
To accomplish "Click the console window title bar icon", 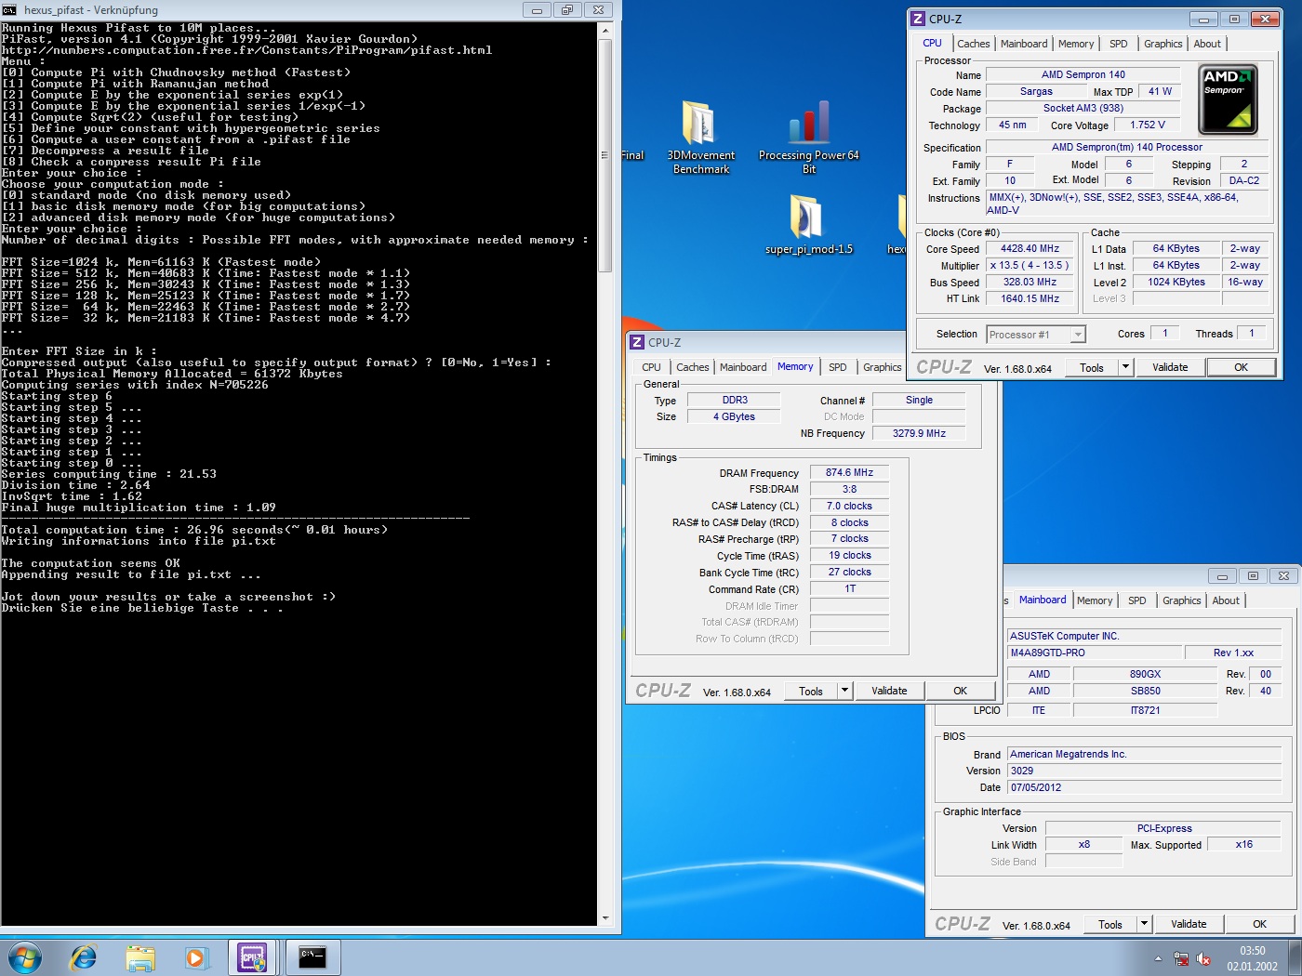I will [x=9, y=9].
